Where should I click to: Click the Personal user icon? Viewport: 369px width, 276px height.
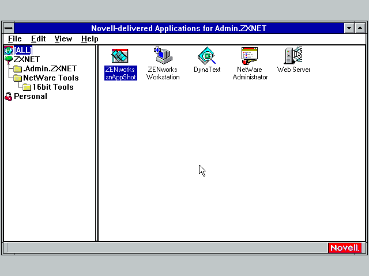click(9, 97)
